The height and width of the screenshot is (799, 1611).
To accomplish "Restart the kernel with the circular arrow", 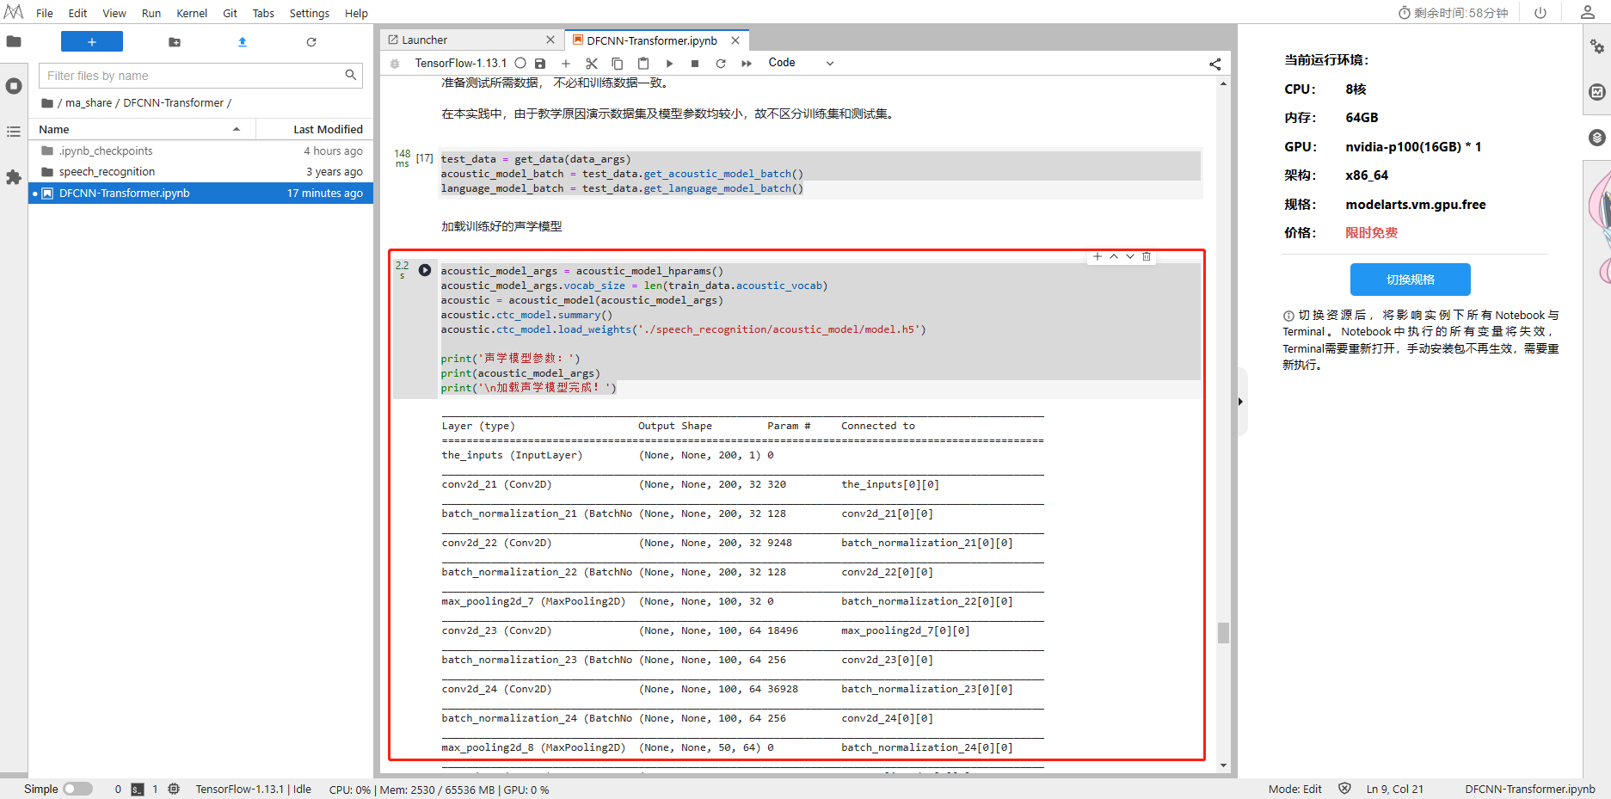I will [x=721, y=63].
